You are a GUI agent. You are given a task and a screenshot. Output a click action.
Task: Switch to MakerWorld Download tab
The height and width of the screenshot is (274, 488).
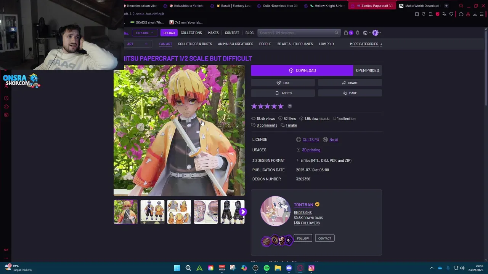[419, 6]
